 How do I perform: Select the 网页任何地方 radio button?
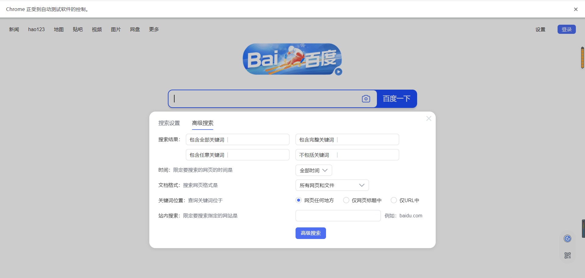(299, 200)
